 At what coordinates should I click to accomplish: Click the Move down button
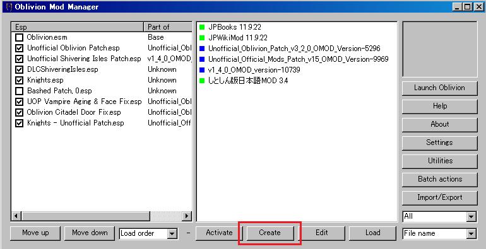[x=90, y=233]
